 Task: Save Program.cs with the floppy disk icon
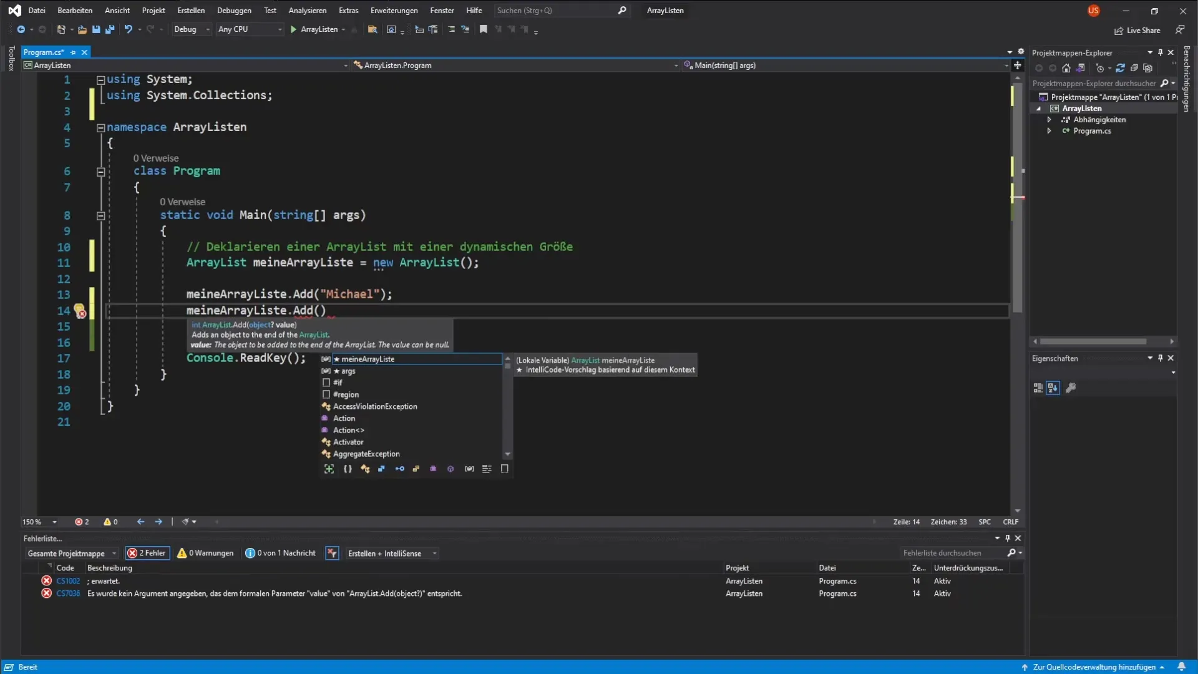[x=96, y=29]
